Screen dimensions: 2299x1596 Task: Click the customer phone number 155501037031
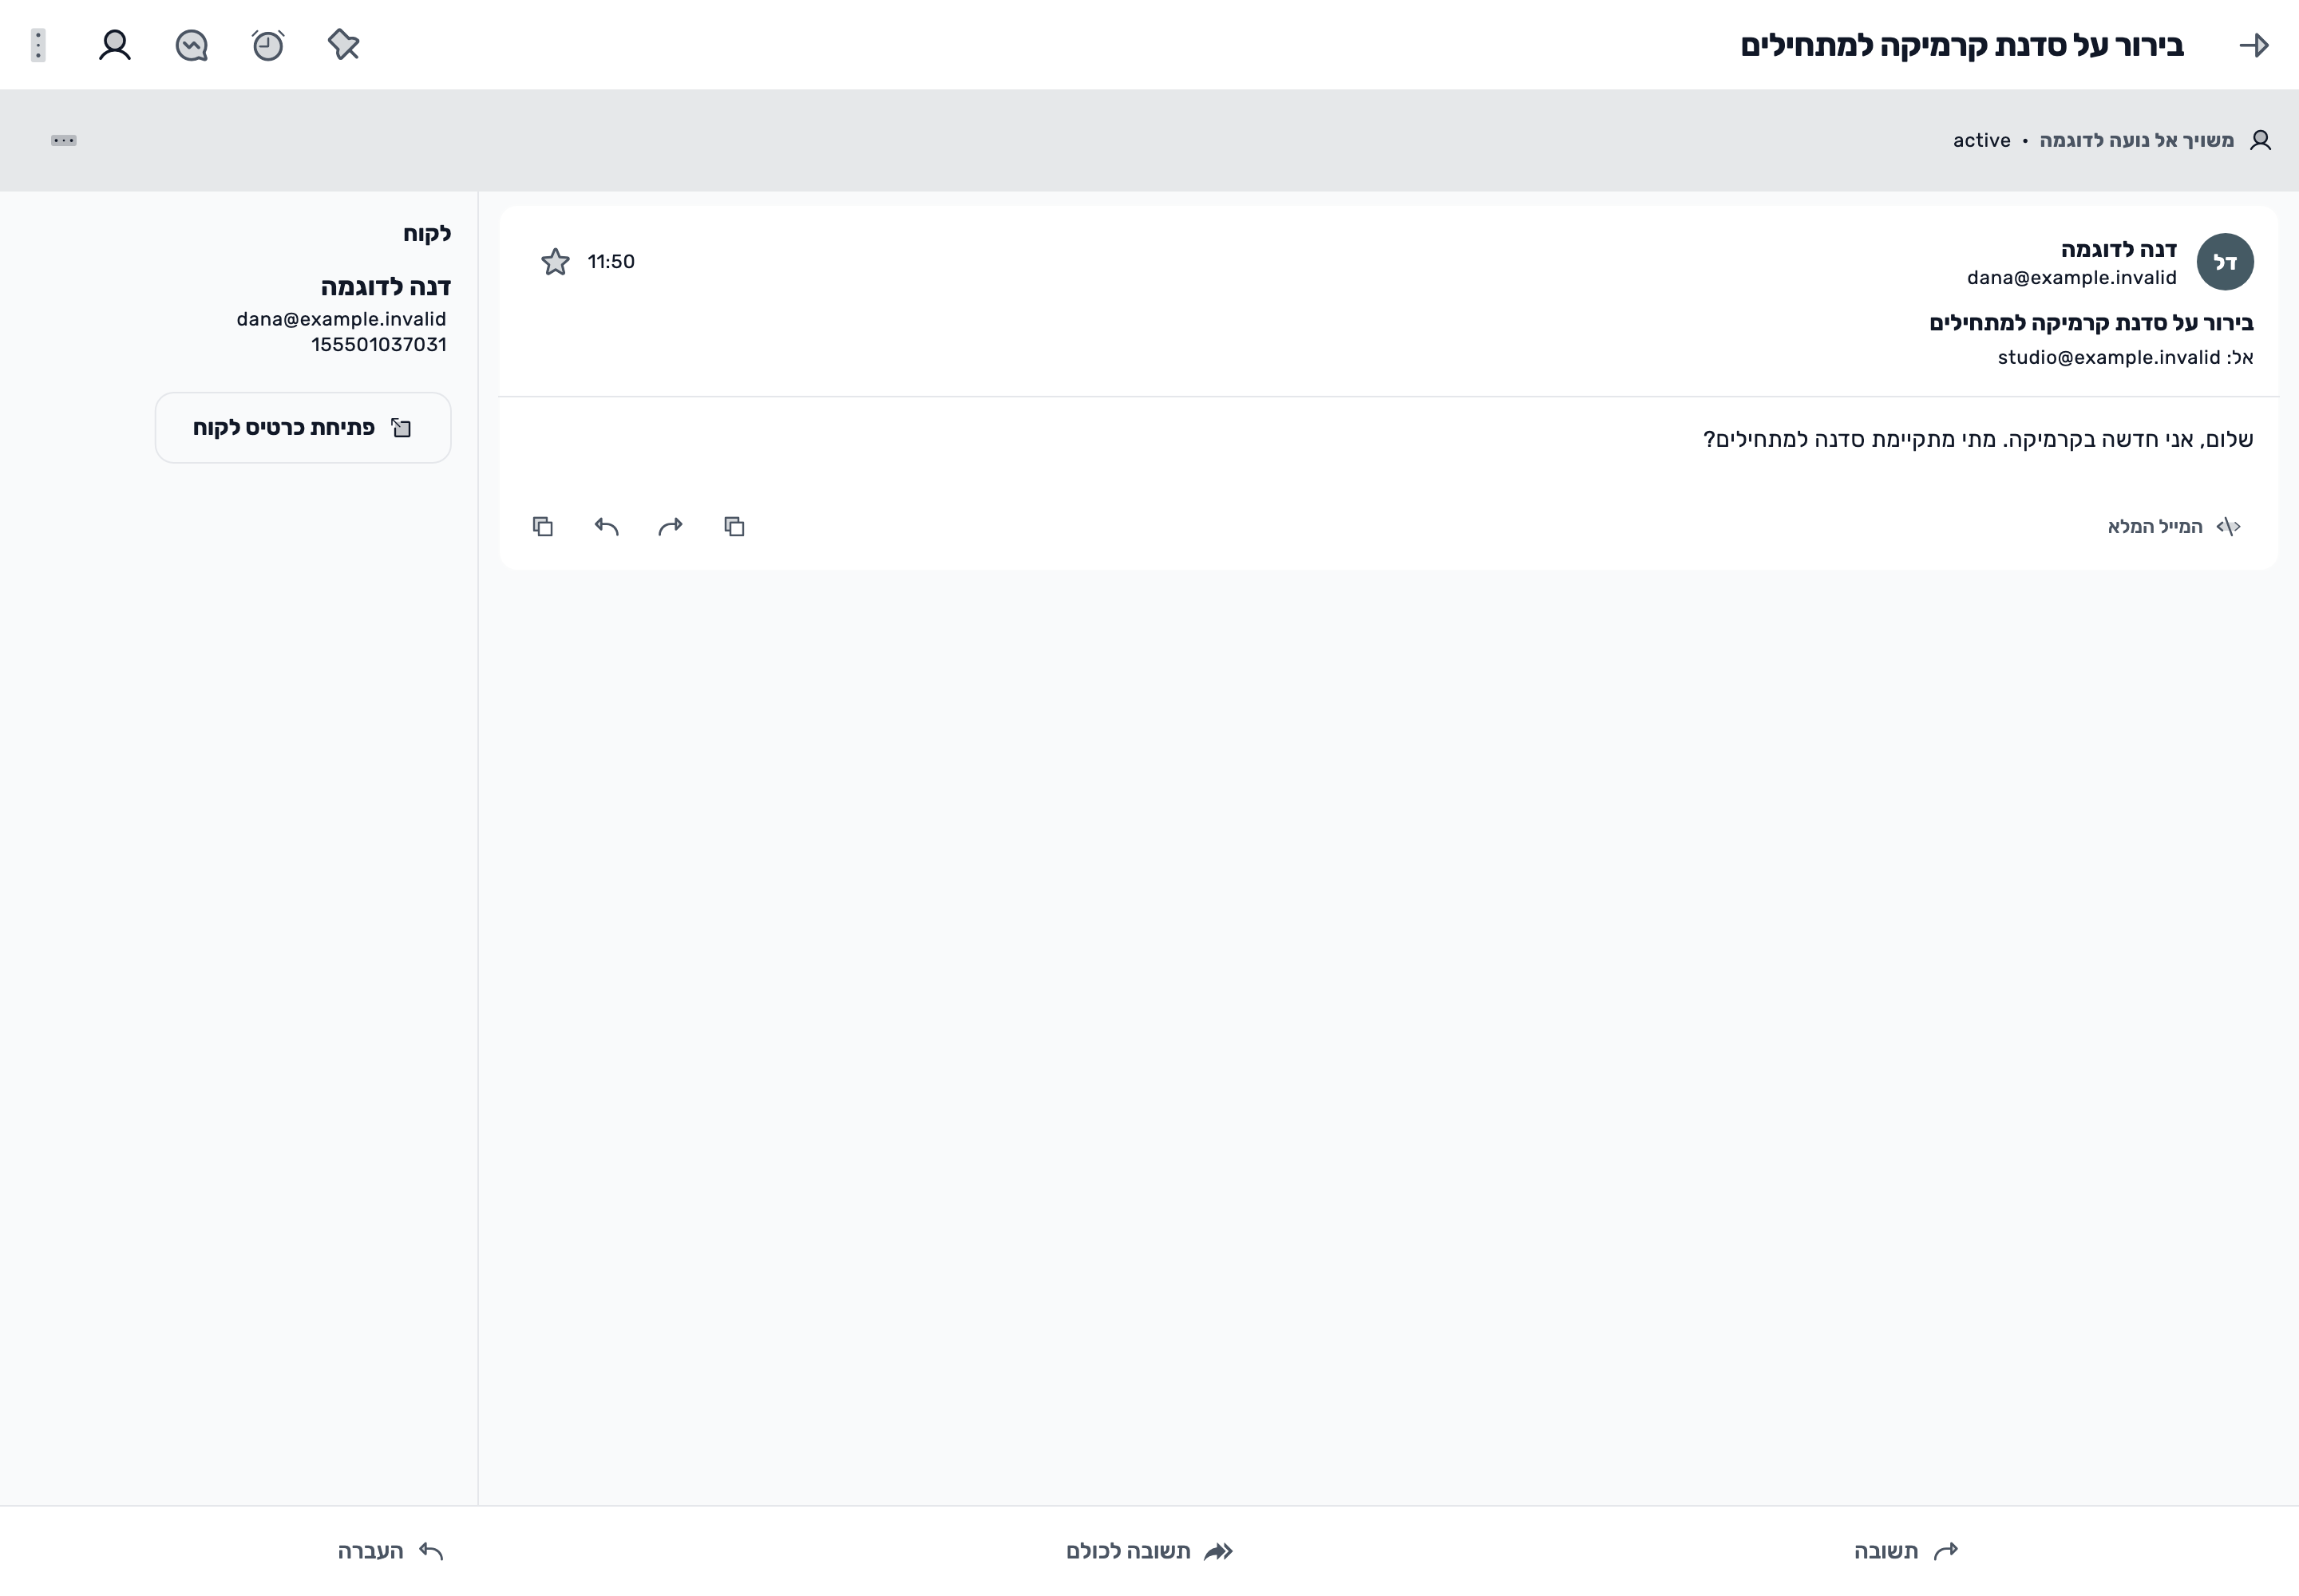tap(378, 345)
